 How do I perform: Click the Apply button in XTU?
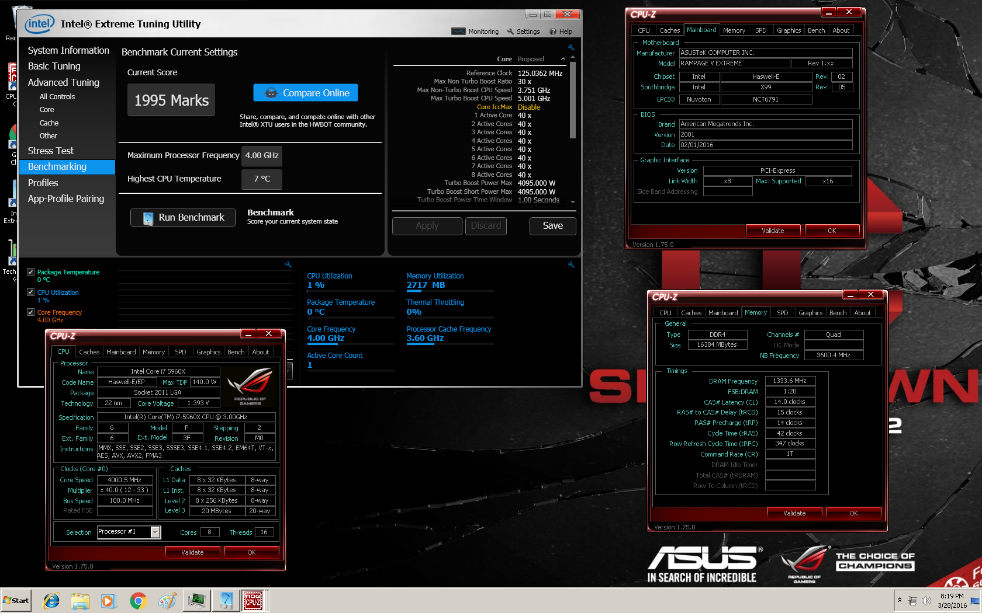pos(427,226)
